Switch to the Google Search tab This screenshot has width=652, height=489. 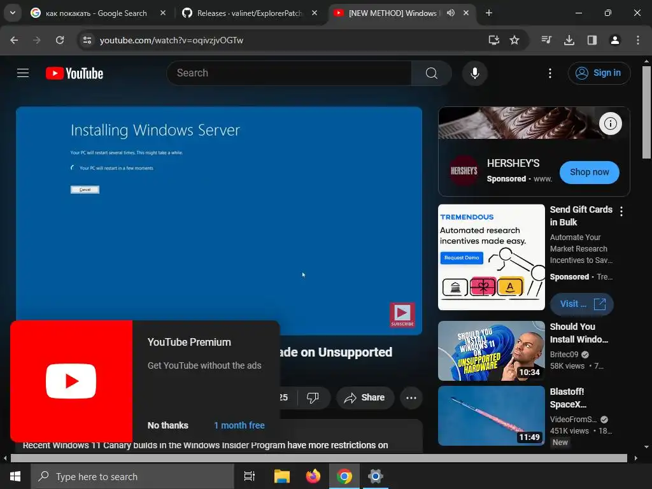tap(97, 13)
